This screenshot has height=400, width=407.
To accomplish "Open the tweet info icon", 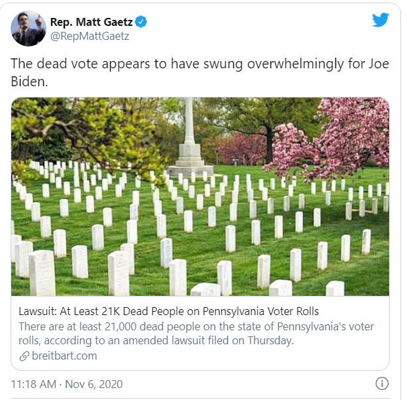I will [x=382, y=383].
